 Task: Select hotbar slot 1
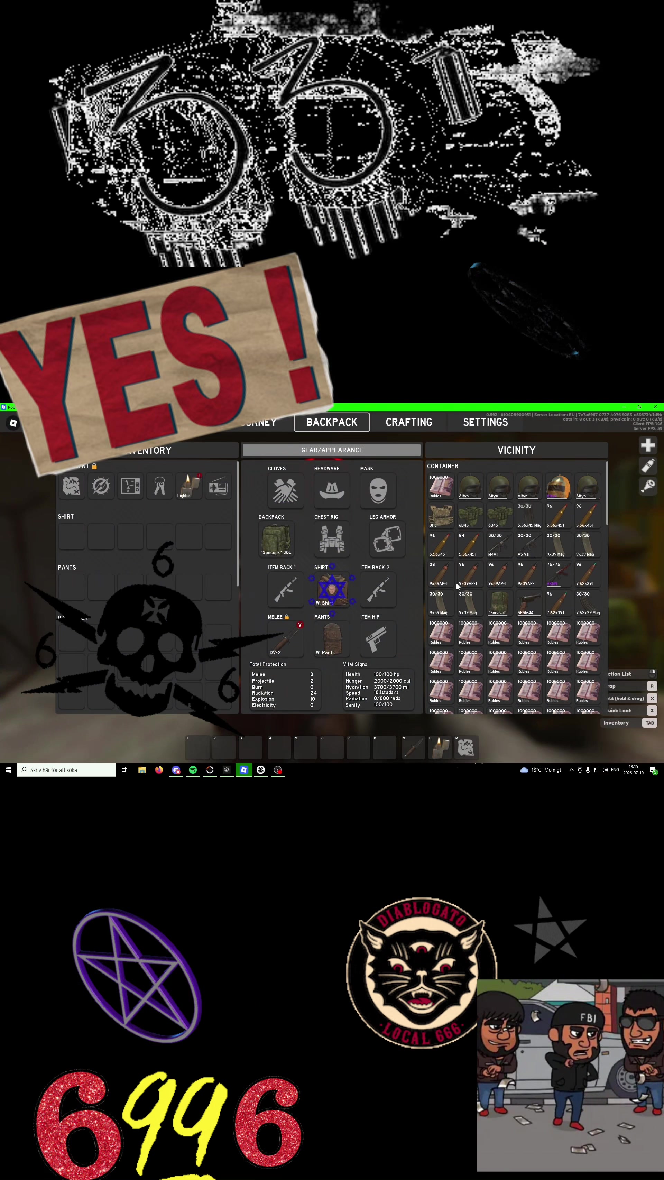197,748
